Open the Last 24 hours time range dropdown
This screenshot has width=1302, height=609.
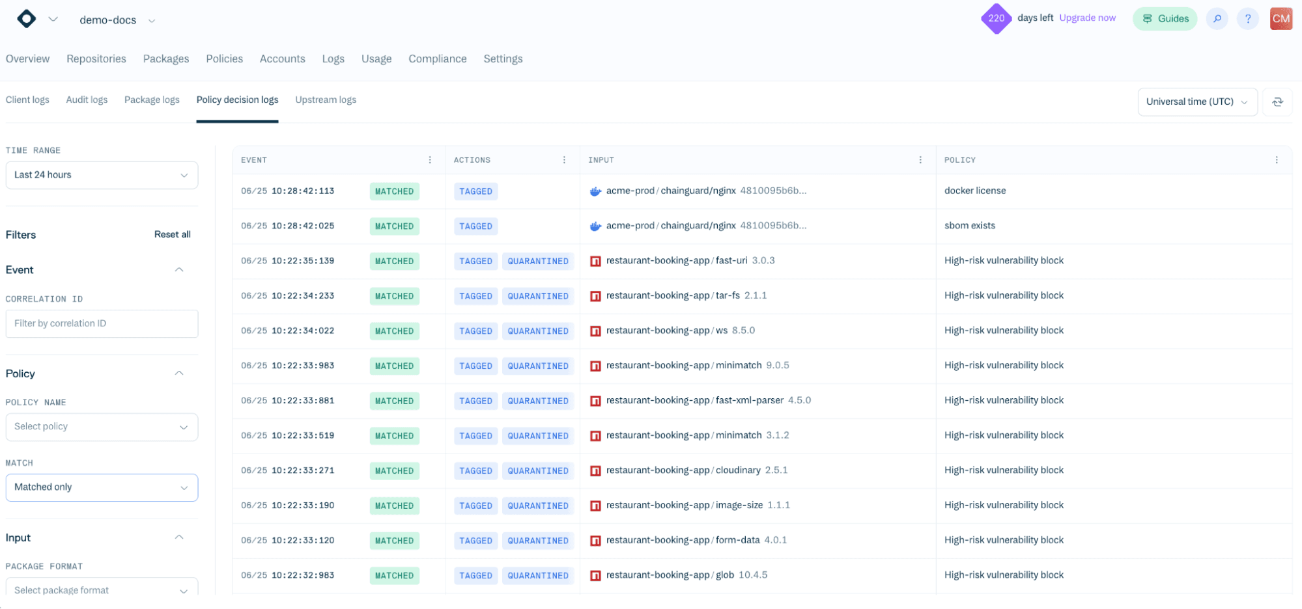(x=102, y=175)
